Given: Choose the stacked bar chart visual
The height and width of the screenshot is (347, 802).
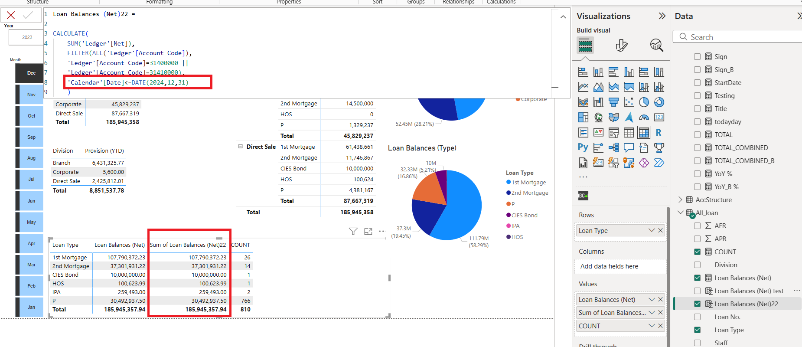Looking at the screenshot, I should (583, 72).
